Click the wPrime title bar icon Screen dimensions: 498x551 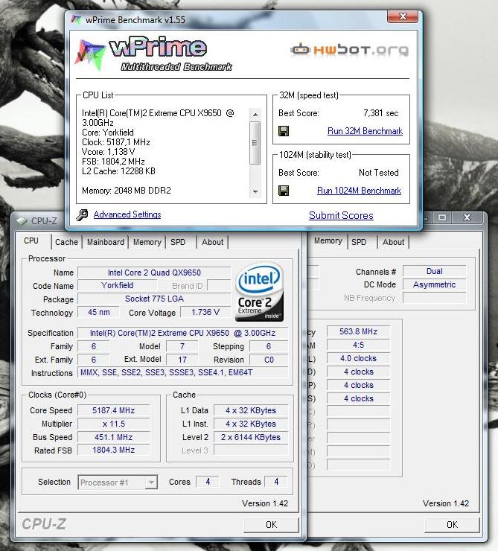tap(76, 19)
